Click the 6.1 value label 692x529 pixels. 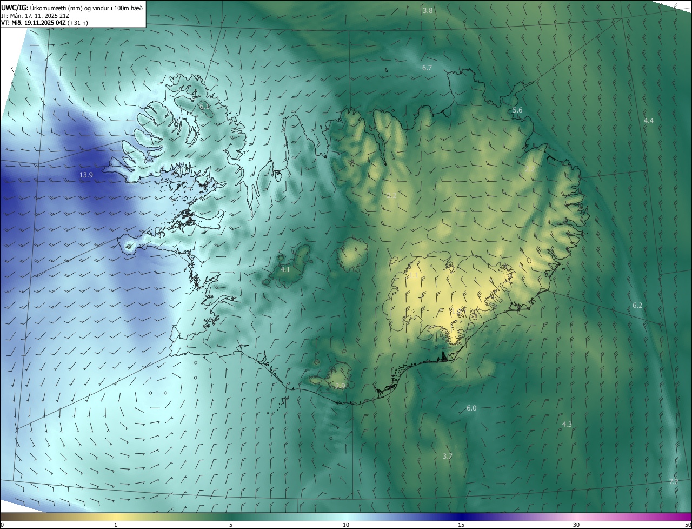coord(205,107)
